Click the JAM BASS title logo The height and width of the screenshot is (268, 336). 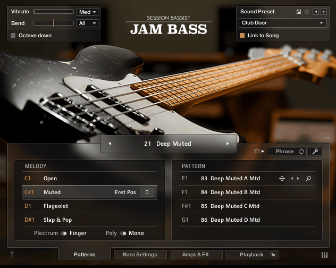coord(169,29)
